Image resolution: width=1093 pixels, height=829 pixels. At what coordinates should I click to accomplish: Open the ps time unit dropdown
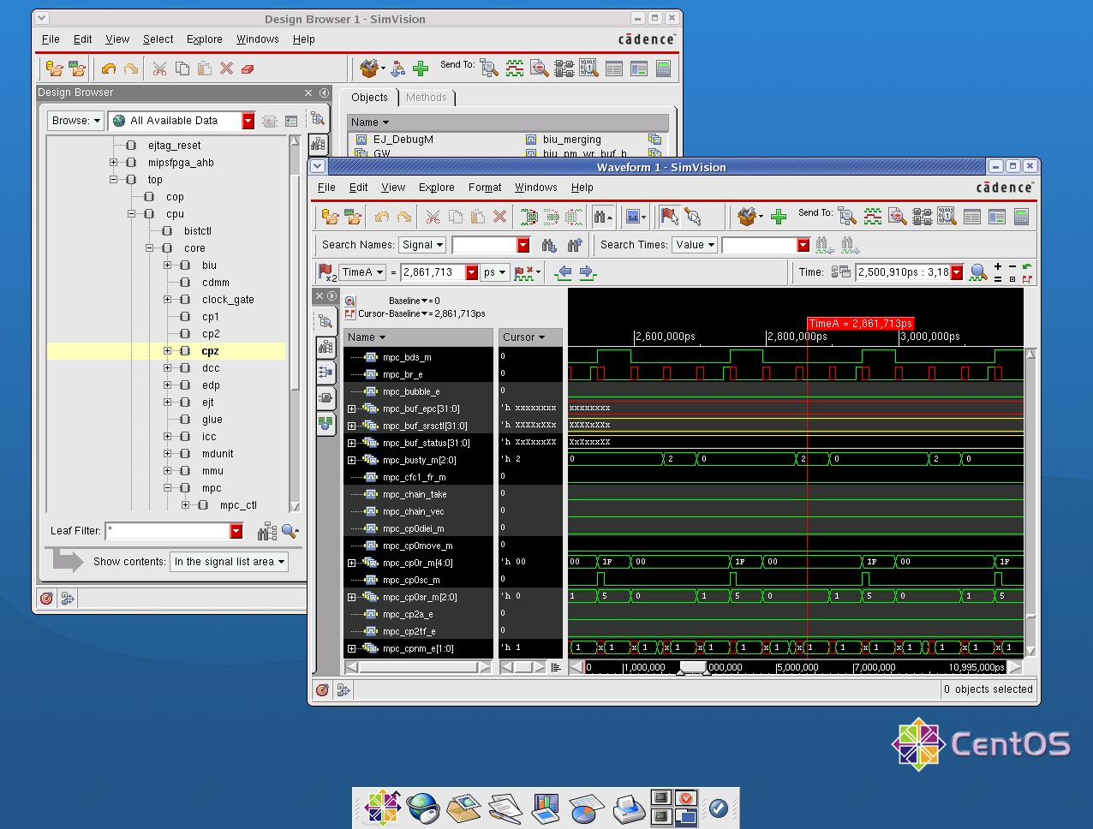coord(495,272)
